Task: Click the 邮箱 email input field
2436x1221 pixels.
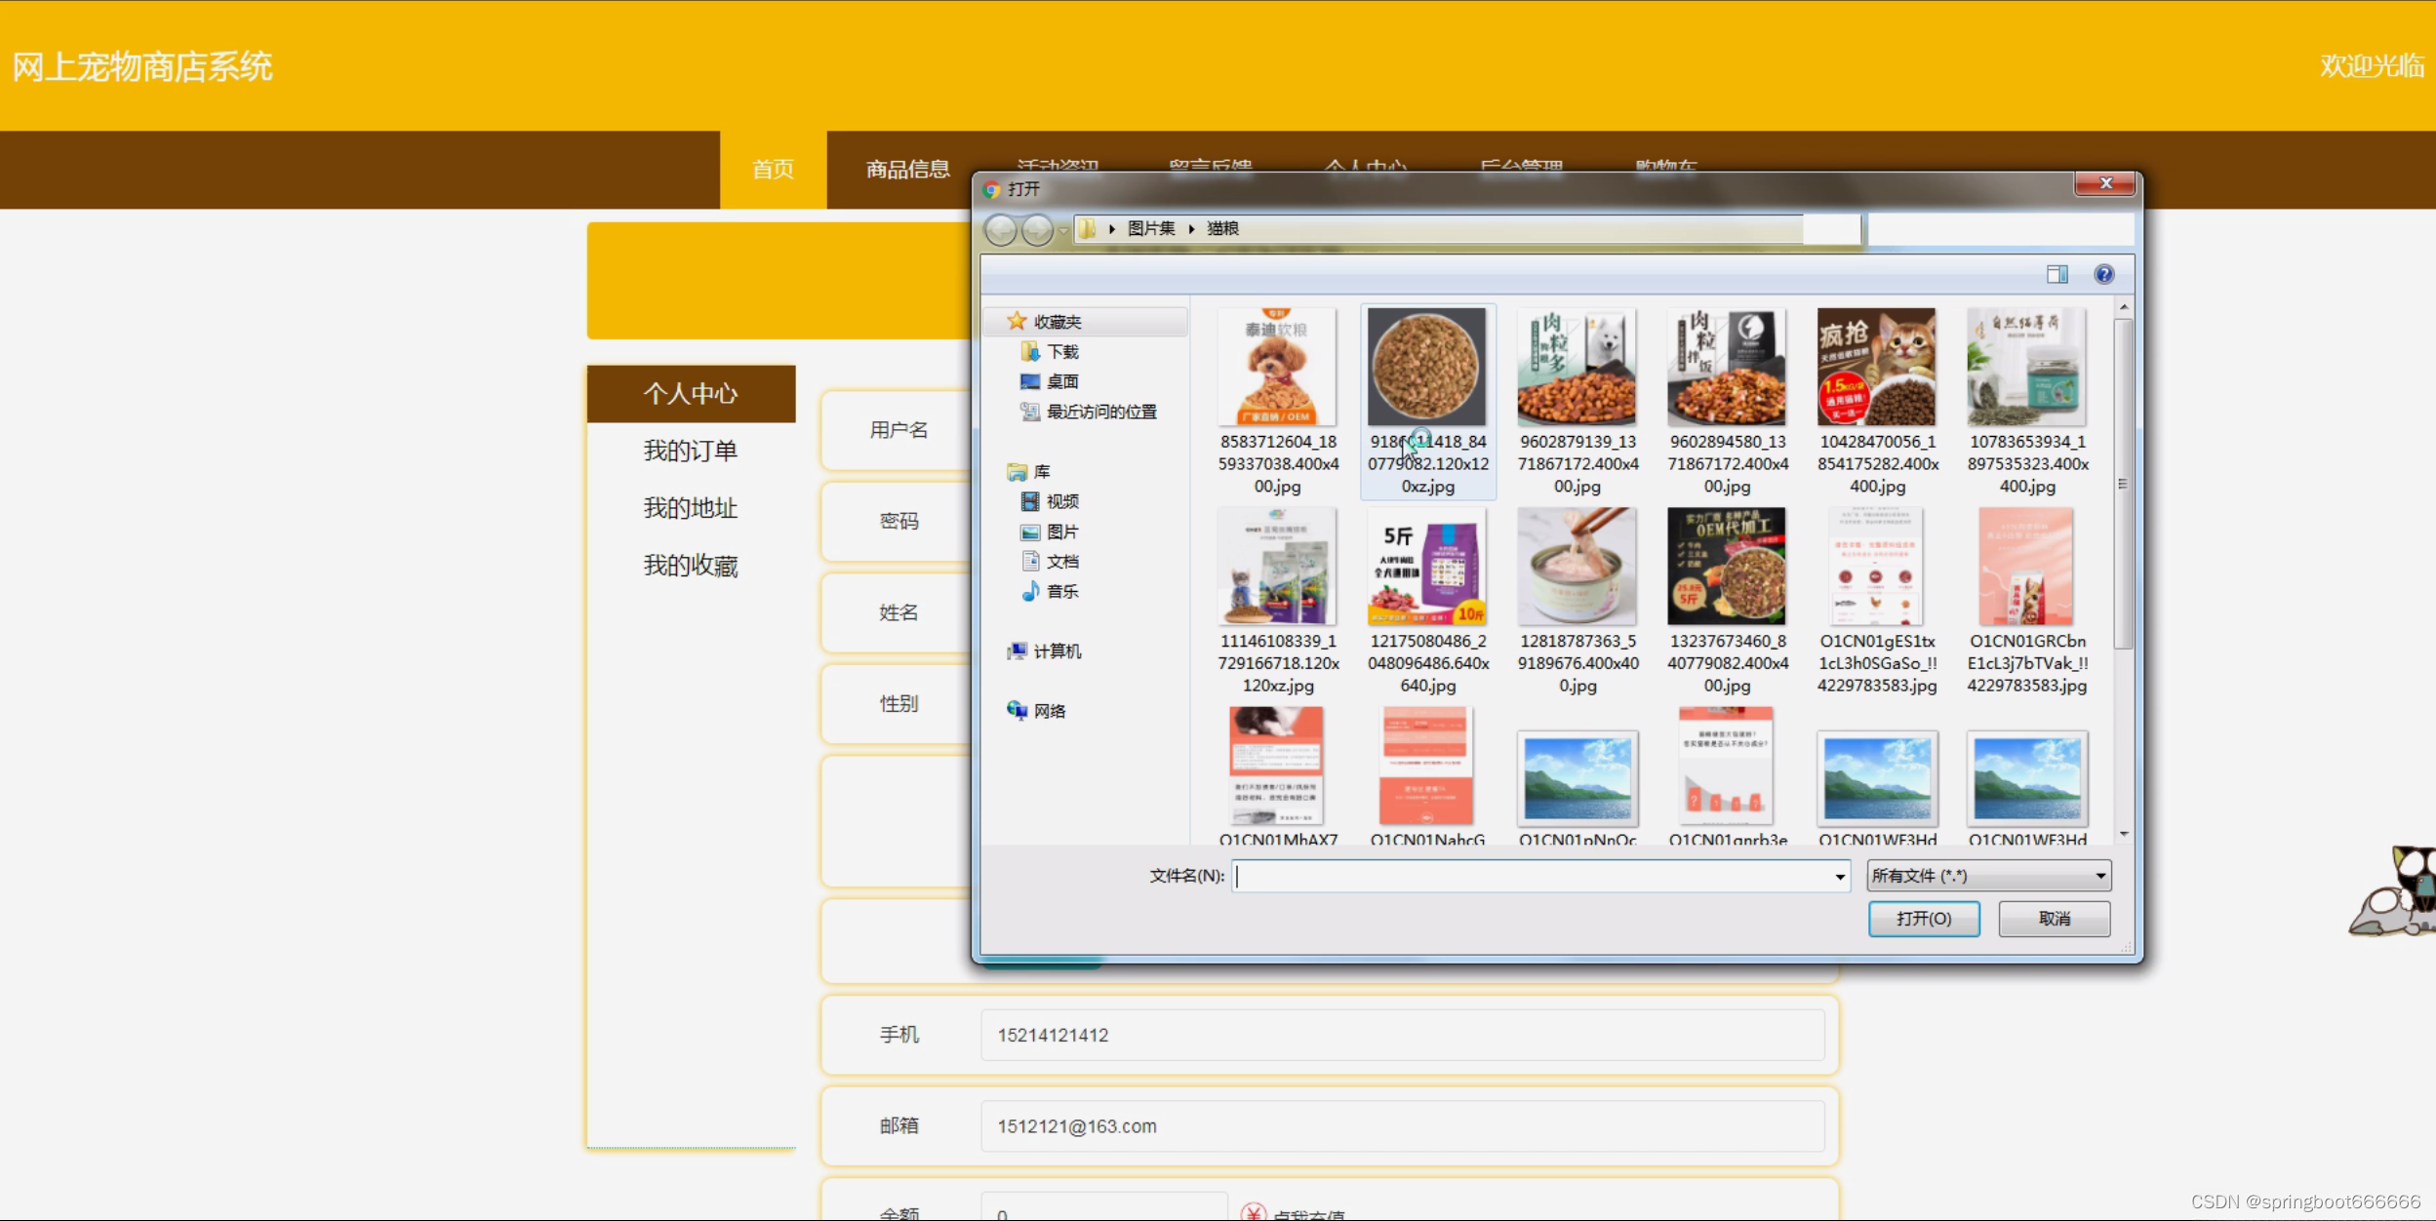Action: [1401, 1126]
